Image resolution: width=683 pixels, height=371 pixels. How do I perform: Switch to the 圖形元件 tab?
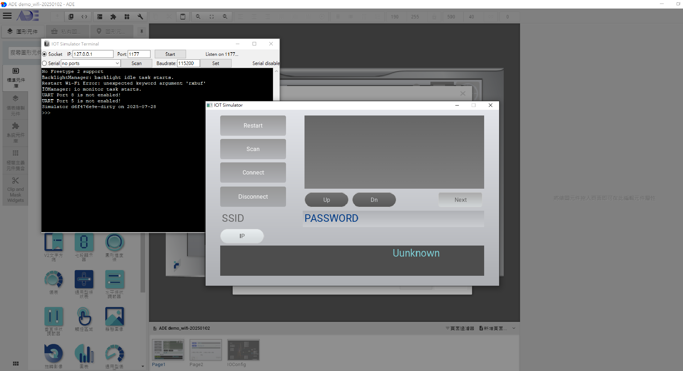pyautogui.click(x=23, y=31)
